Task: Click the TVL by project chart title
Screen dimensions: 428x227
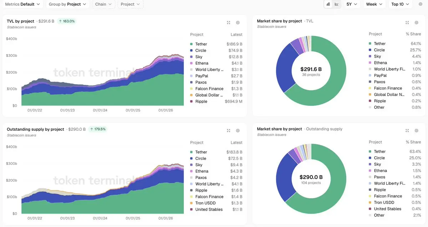Action: [x=21, y=21]
